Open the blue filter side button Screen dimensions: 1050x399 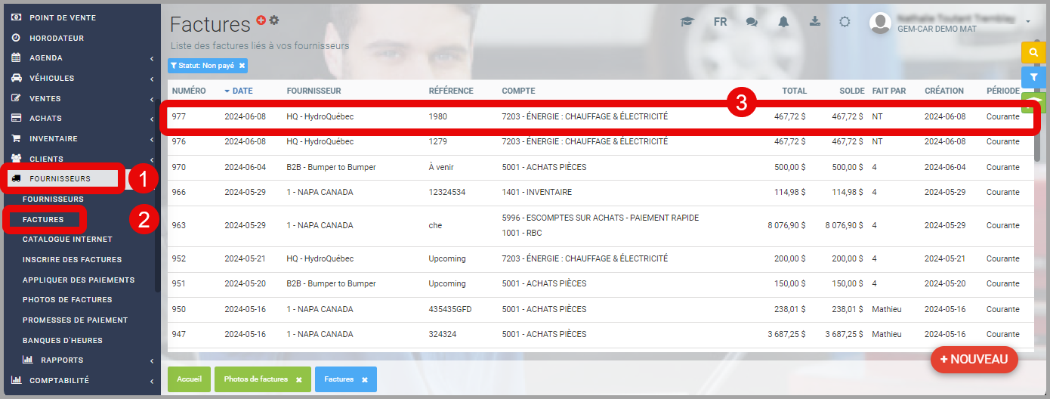coord(1033,77)
